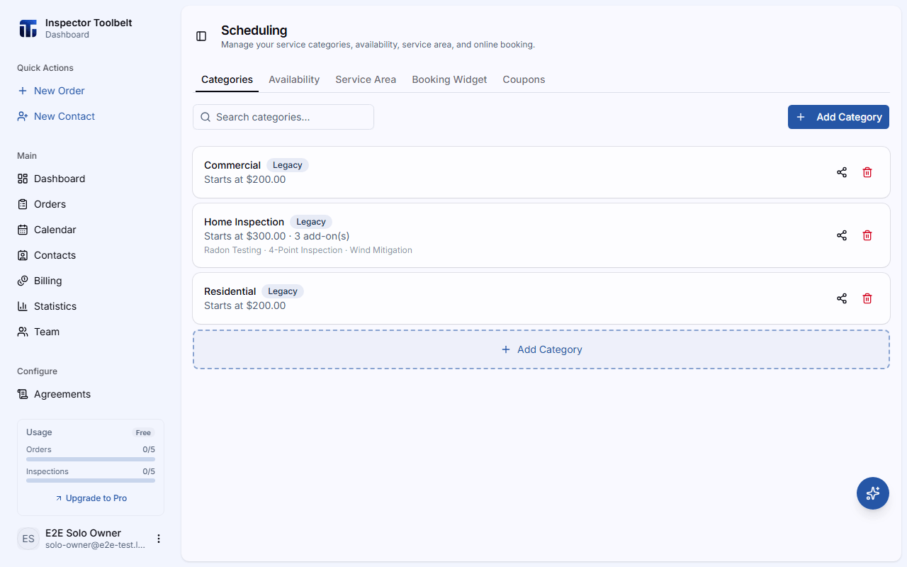Select the Categories tab
Viewport: 907px width, 567px height.
(227, 79)
